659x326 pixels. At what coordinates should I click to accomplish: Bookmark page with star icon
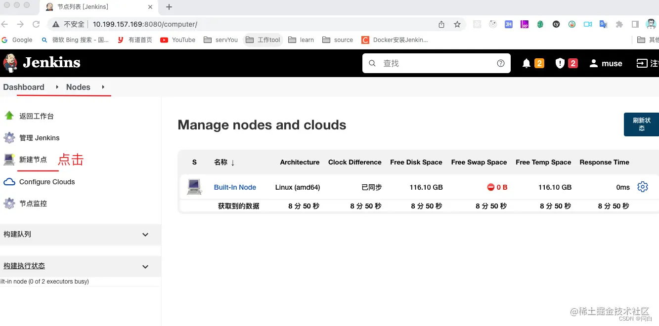457,24
